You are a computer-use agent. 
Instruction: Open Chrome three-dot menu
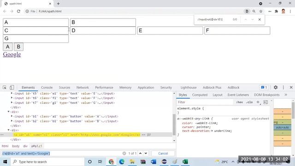pos(290,11)
